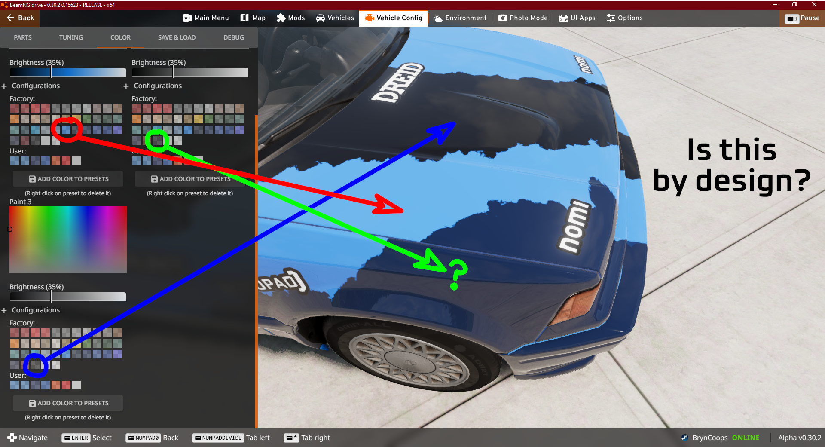Expand Configurations under the blue brightness slider
Image resolution: width=825 pixels, height=447 pixels.
31,86
